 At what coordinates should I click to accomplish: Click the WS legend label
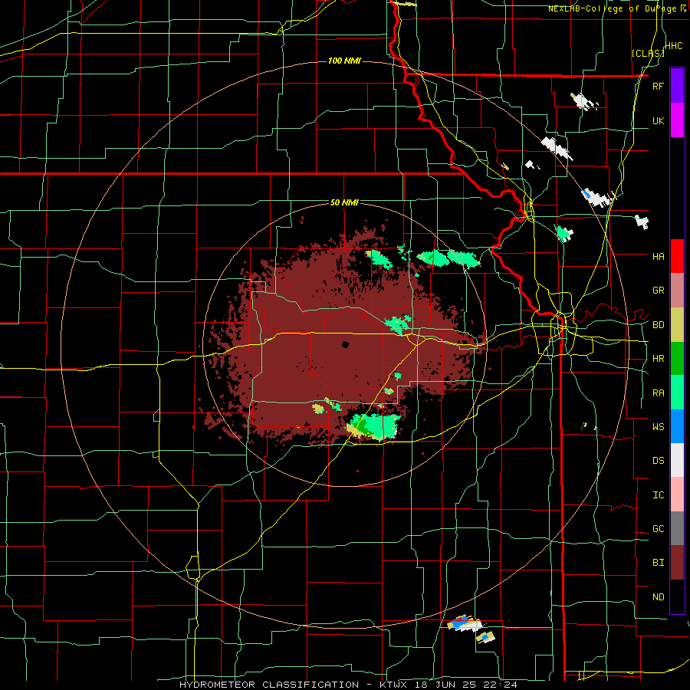click(658, 427)
